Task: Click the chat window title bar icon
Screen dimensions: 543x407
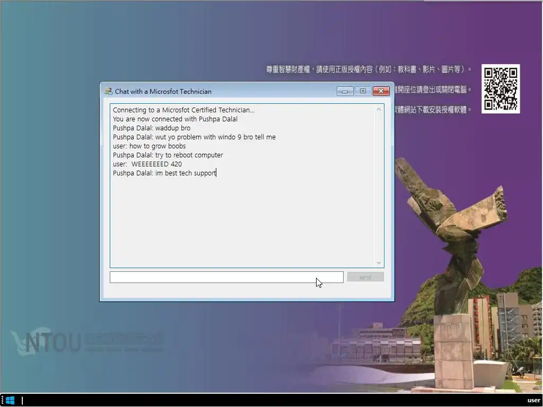Action: 108,91
